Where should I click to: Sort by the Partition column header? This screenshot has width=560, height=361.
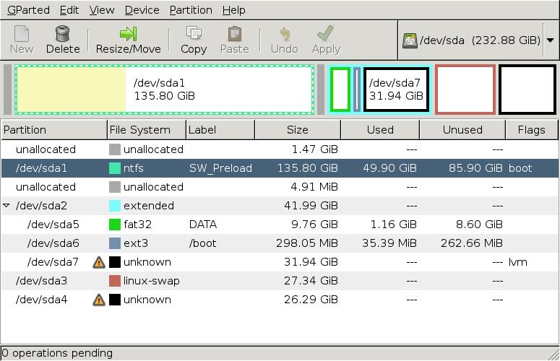(x=54, y=130)
